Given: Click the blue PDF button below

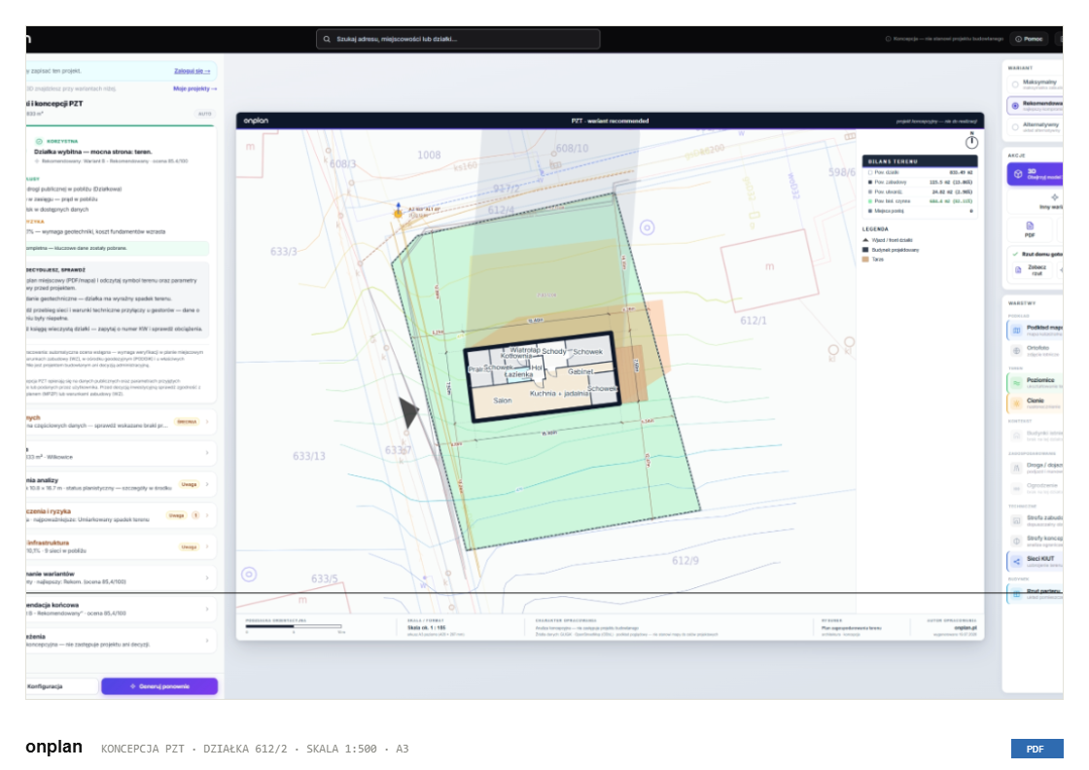Looking at the screenshot, I should pos(1036,750).
